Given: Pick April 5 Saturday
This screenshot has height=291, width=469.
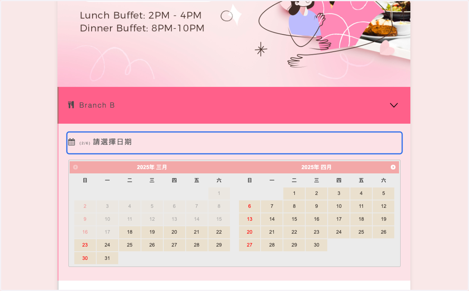Looking at the screenshot, I should (x=383, y=193).
